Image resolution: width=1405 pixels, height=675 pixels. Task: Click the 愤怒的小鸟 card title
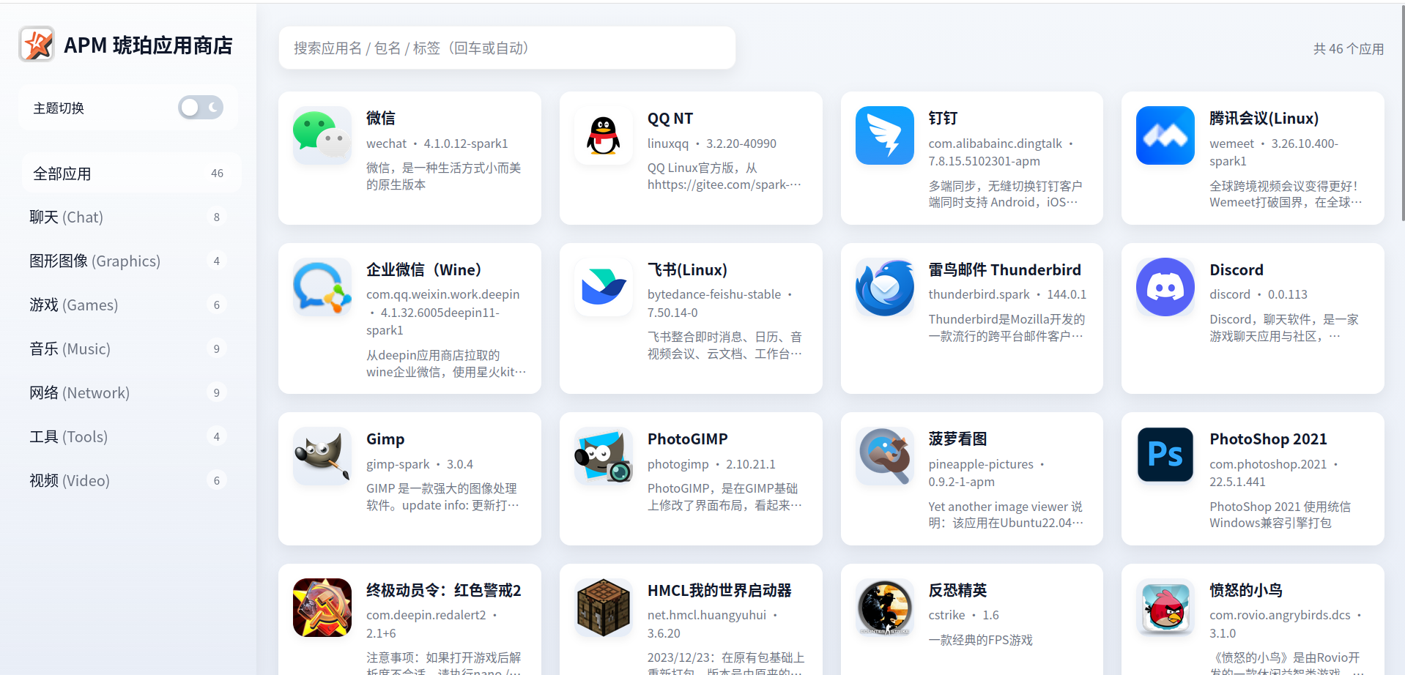click(x=1246, y=591)
